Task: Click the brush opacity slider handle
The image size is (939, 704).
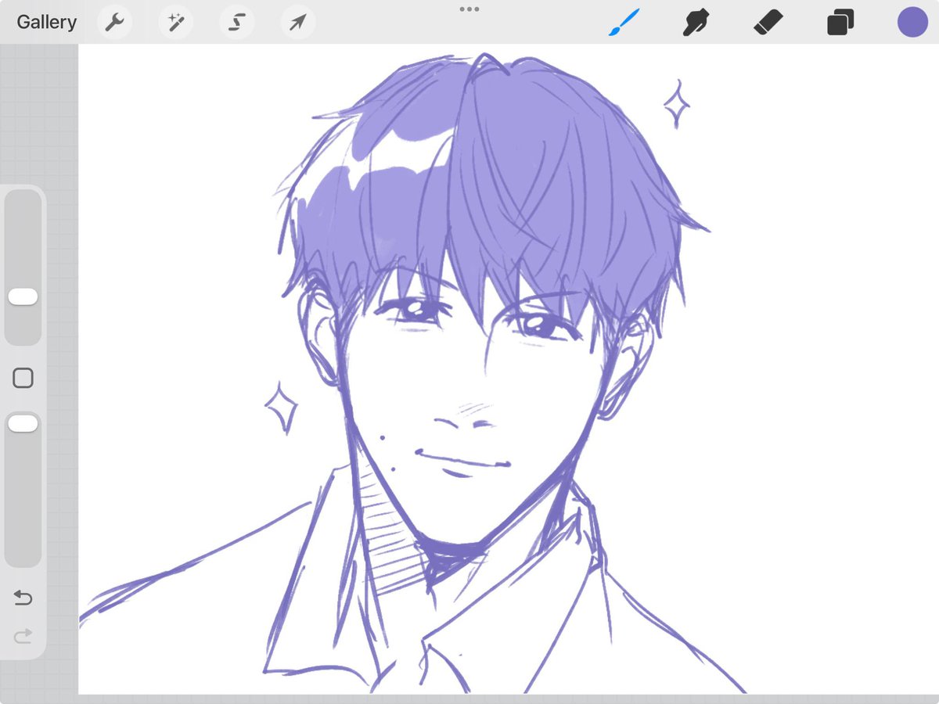Action: [23, 423]
